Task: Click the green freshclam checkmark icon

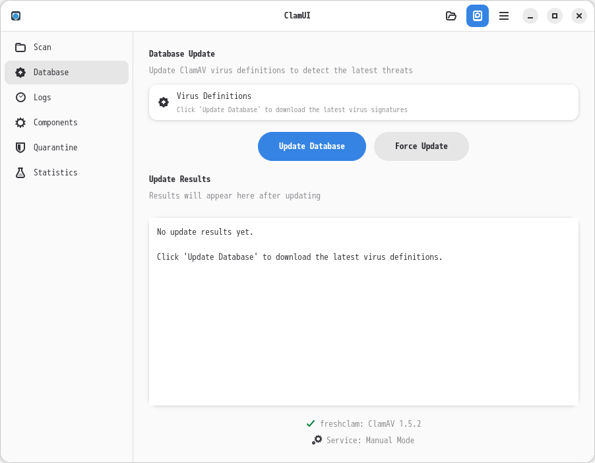Action: (311, 423)
